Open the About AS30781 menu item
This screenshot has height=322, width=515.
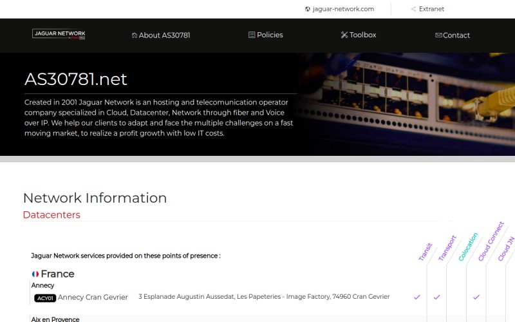click(x=161, y=35)
